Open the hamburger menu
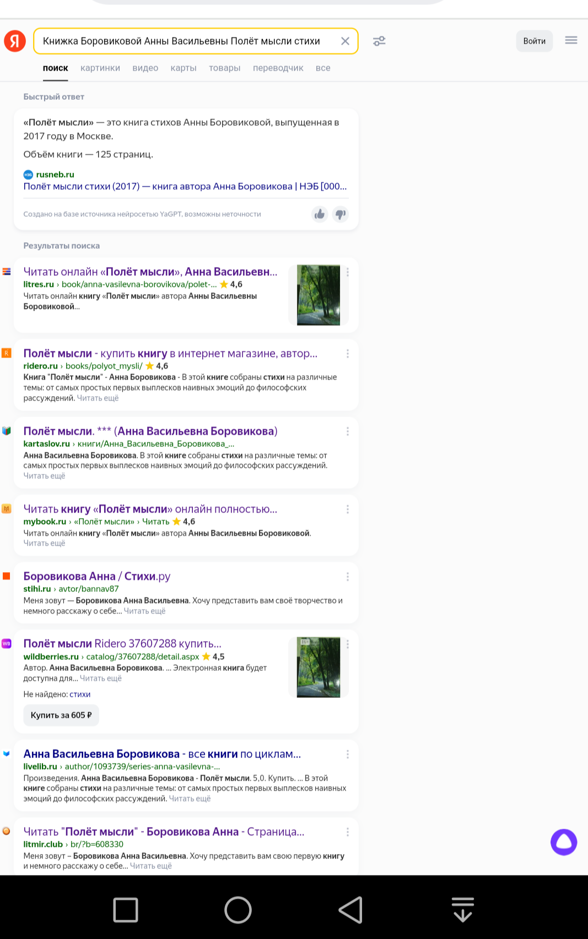This screenshot has height=939, width=588. [571, 40]
